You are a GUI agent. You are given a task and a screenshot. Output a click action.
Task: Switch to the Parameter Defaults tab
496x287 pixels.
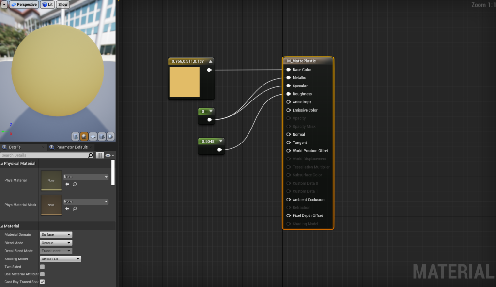(x=71, y=147)
